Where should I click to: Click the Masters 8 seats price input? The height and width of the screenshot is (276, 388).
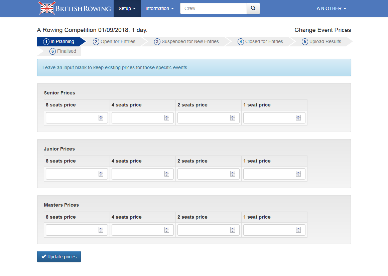click(72, 230)
